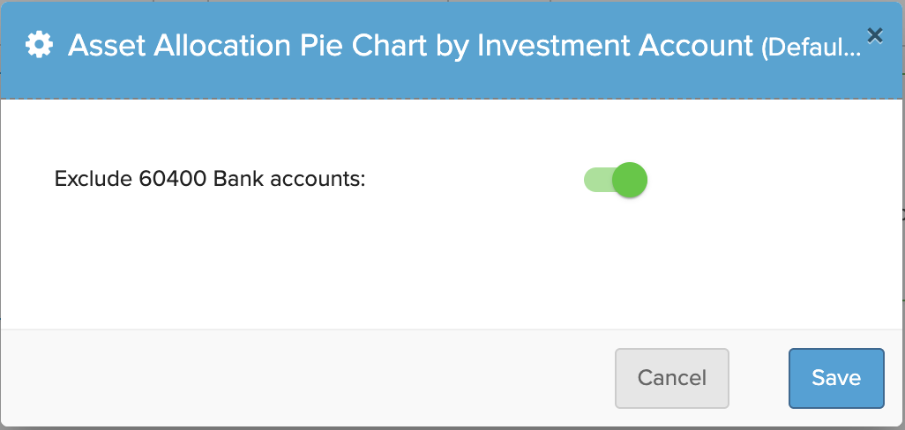Click the word 'Investment Account' in the title
Viewport: 905px width, 430px height.
pyautogui.click(x=616, y=46)
